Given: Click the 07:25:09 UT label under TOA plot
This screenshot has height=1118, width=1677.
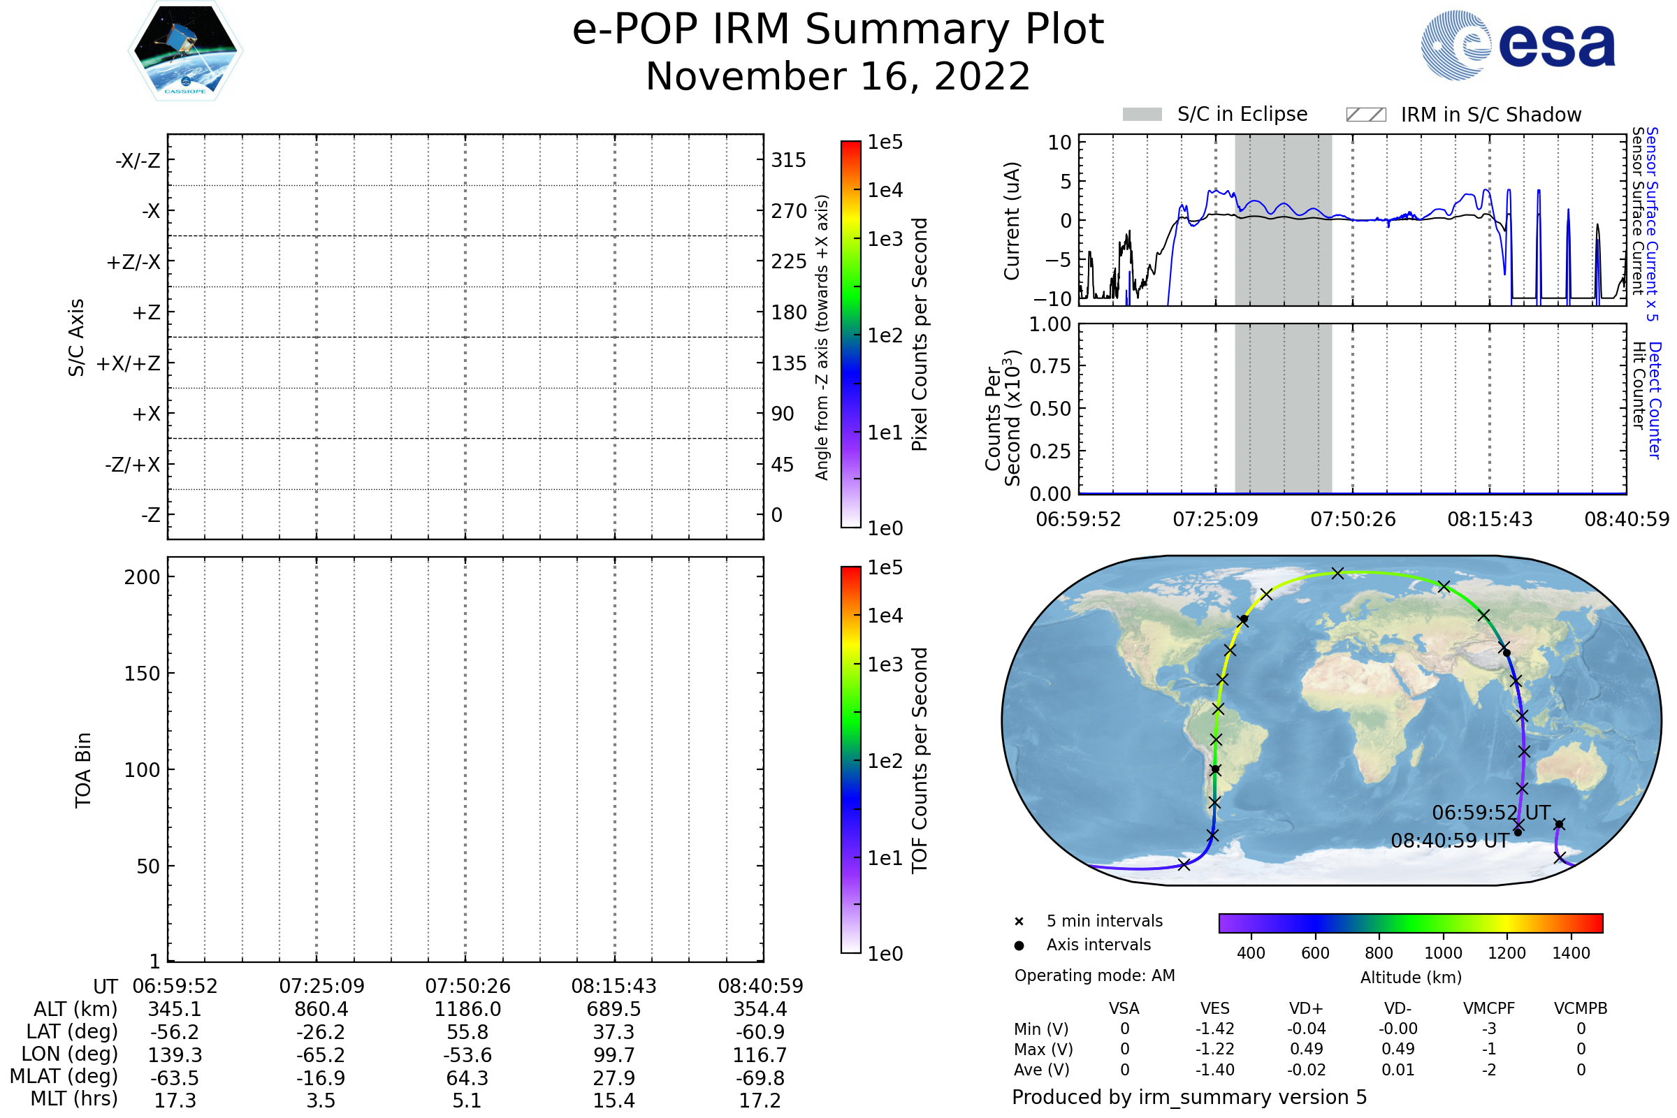Looking at the screenshot, I should point(321,986).
